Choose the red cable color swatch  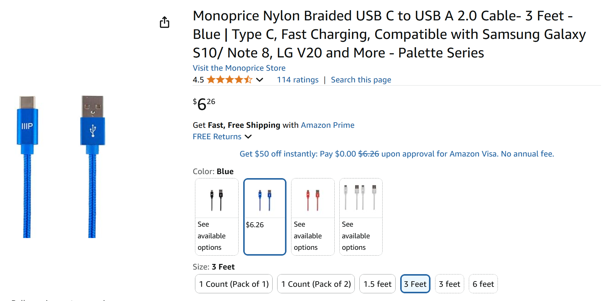313,217
